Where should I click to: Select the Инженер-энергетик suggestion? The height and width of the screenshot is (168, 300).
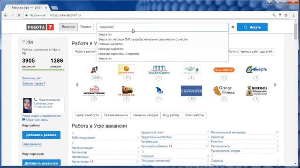[111, 49]
